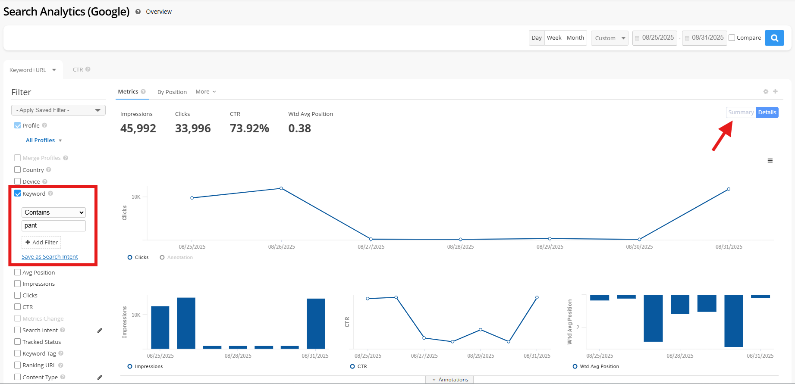The image size is (795, 384).
Task: Click the Add Filter button
Action: (x=41, y=243)
